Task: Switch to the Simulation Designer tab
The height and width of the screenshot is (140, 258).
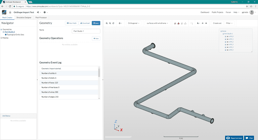Action: [24, 17]
